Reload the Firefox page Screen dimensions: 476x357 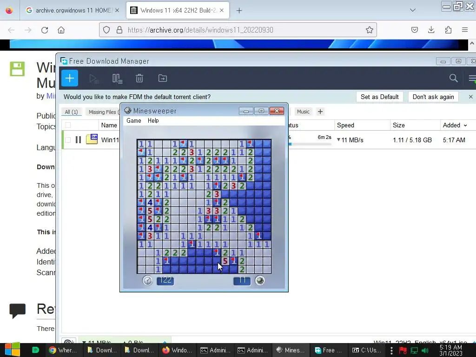click(45, 30)
